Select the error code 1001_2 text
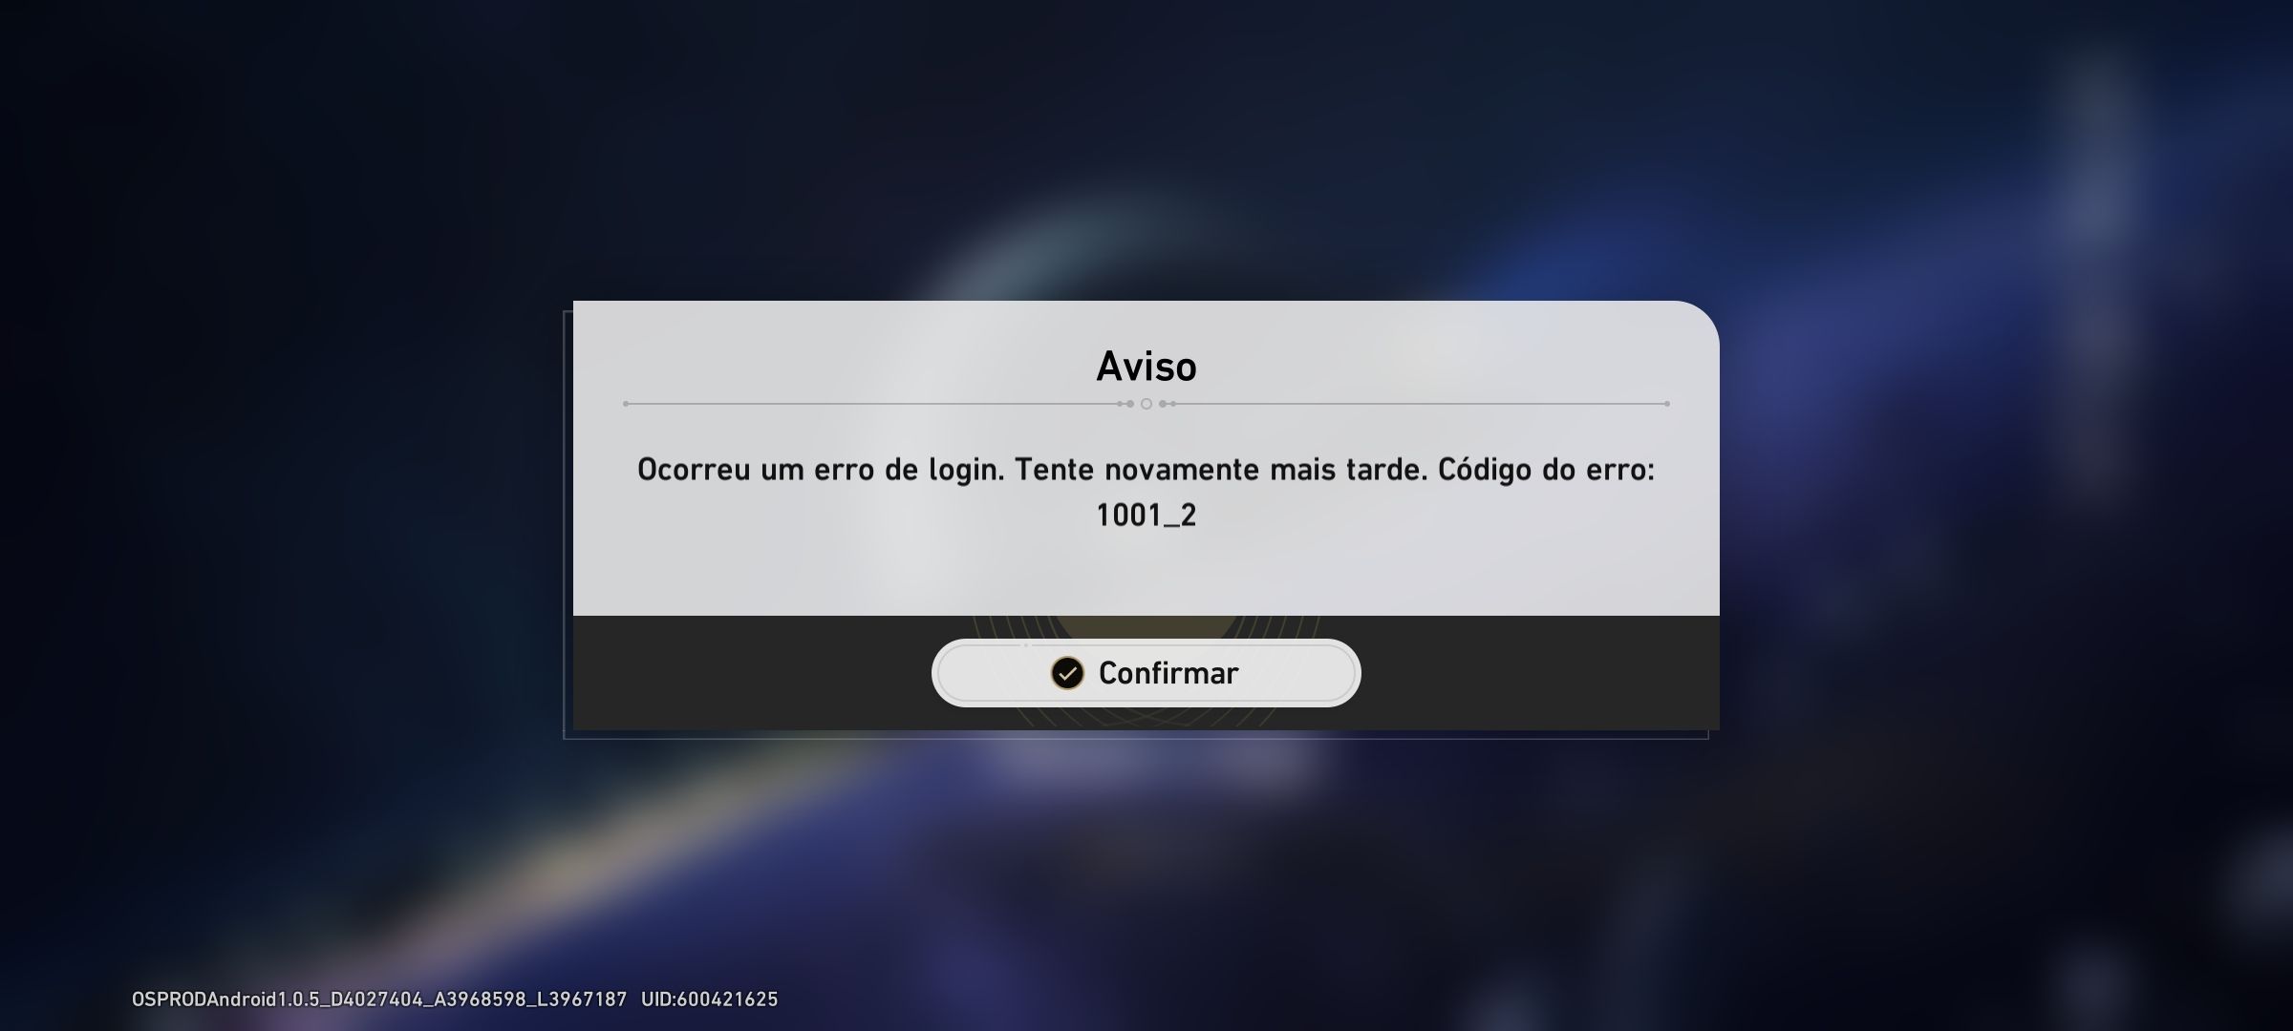This screenshot has width=2293, height=1031. click(x=1146, y=515)
